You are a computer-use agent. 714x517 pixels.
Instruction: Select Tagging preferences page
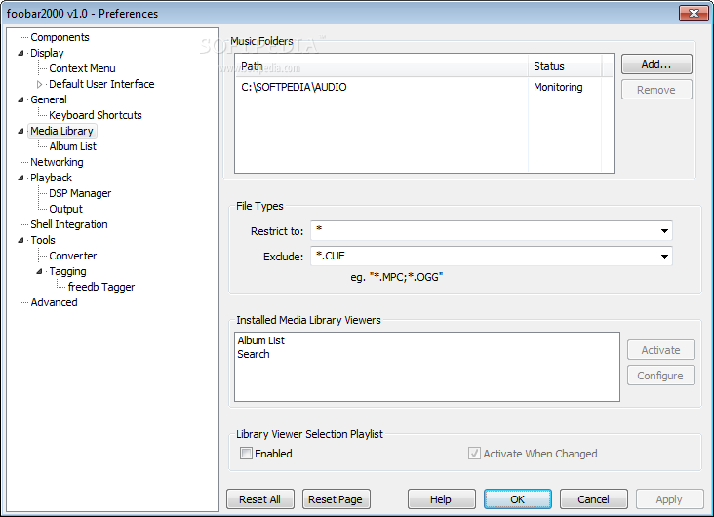point(67,271)
